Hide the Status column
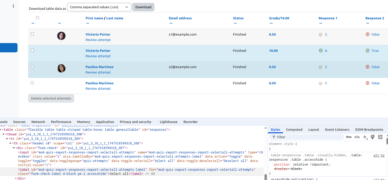Image resolution: width=388 pixels, height=180 pixels. click(x=235, y=23)
